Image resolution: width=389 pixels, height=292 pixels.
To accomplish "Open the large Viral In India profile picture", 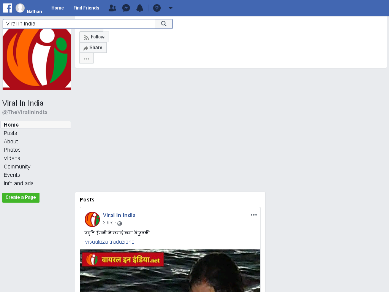I will (37, 59).
